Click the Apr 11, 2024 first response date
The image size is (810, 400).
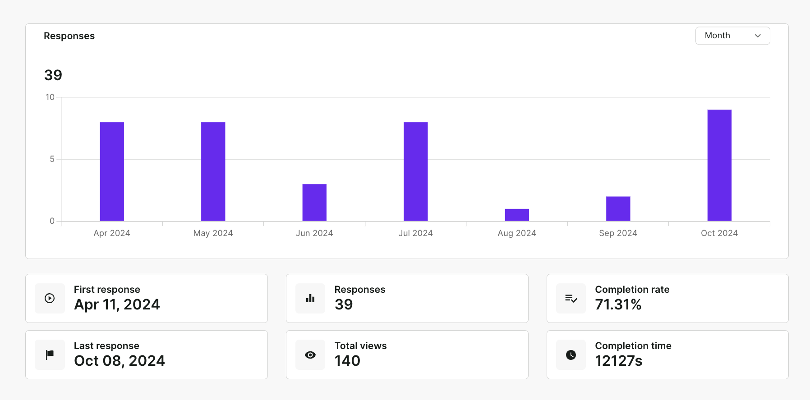tap(117, 305)
